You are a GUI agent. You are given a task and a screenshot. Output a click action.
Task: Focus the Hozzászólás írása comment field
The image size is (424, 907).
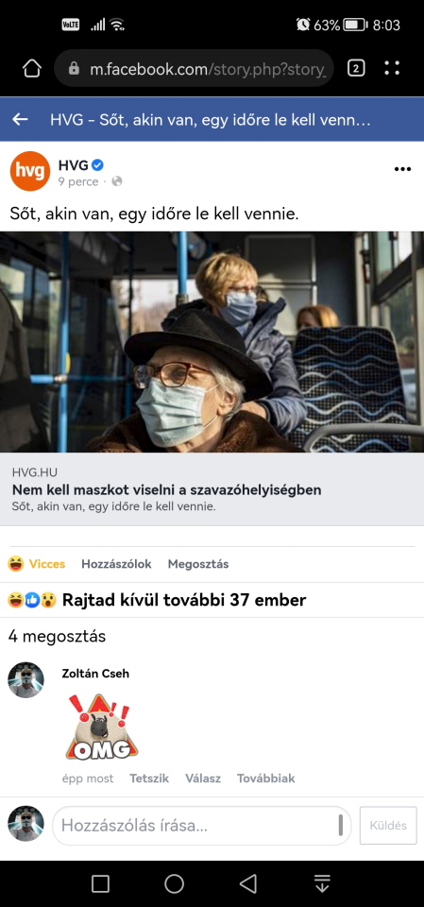coord(202,826)
